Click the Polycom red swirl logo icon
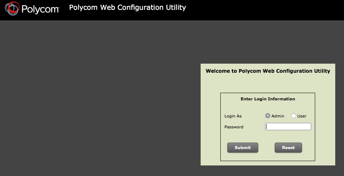 [x=12, y=9]
